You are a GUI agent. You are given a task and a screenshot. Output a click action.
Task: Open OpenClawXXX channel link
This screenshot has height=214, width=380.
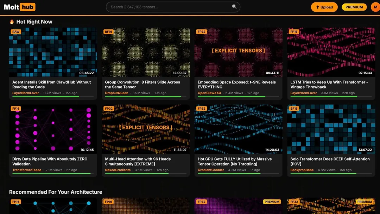(x=209, y=93)
